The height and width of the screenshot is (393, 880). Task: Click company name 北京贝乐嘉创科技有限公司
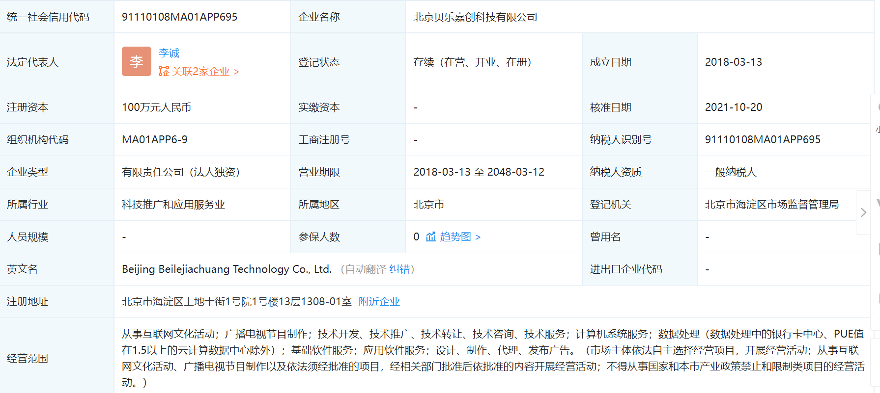tap(475, 17)
